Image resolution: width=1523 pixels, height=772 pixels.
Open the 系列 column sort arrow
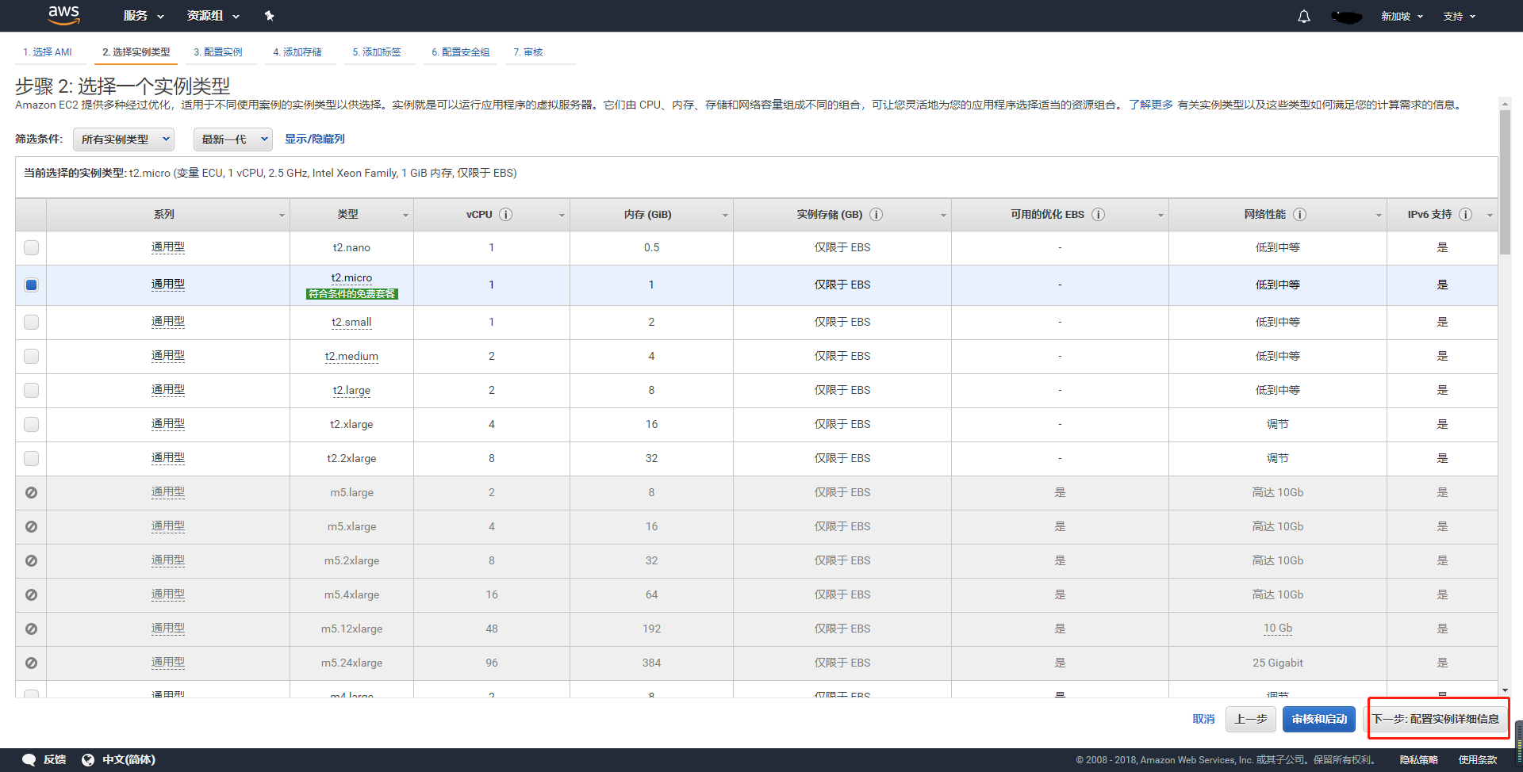(x=282, y=216)
